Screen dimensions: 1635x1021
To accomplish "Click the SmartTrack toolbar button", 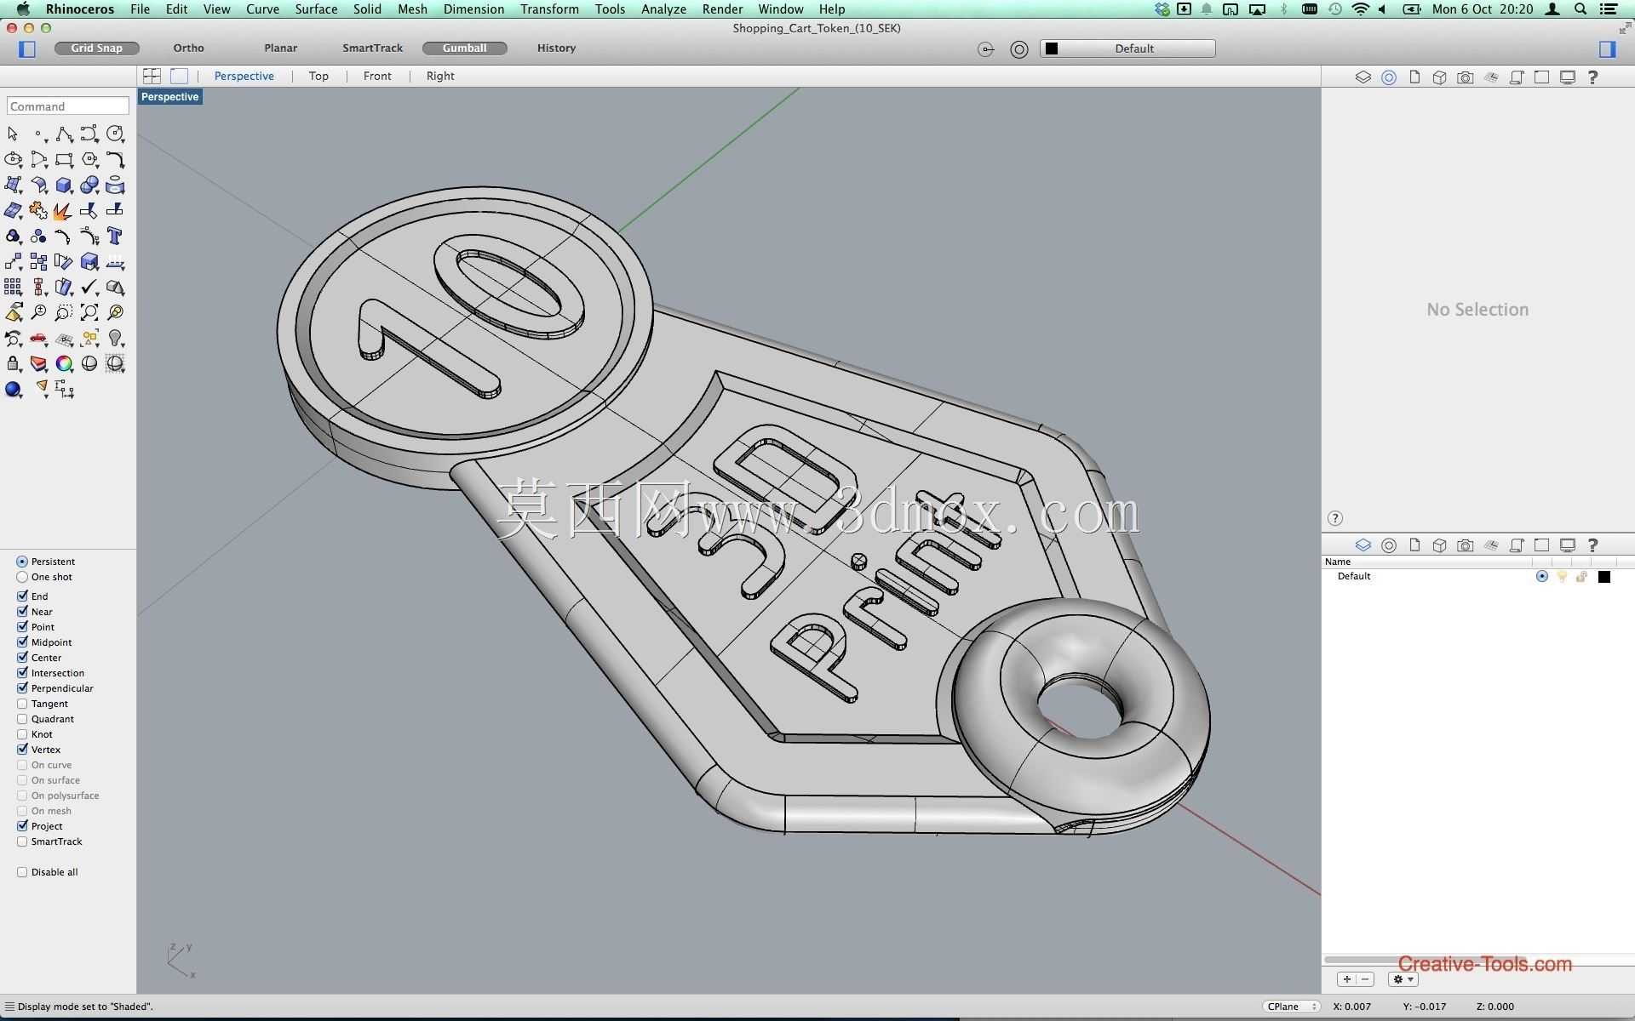I will (372, 48).
